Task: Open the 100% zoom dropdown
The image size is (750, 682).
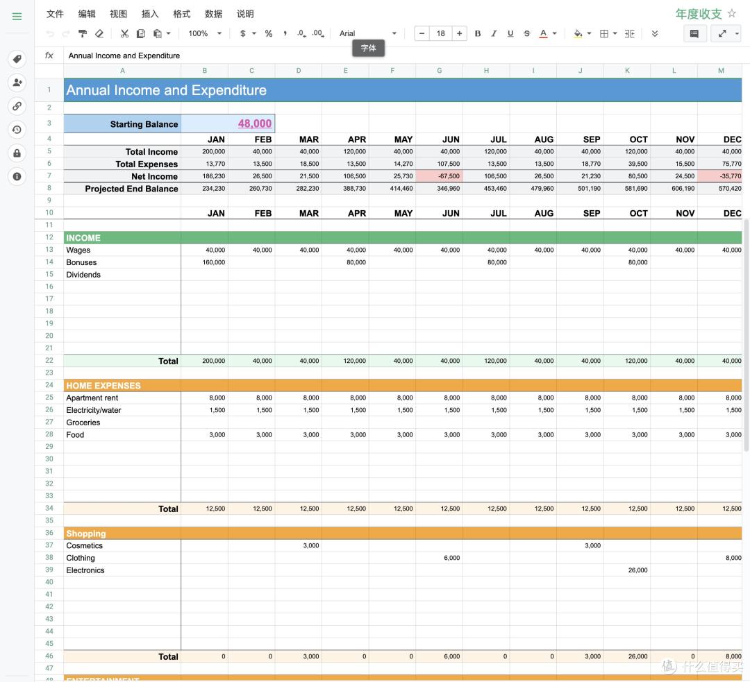Action: 205,33
